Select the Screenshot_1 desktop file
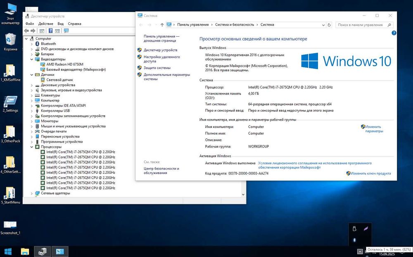This screenshot has height=257, width=413. 10,228
